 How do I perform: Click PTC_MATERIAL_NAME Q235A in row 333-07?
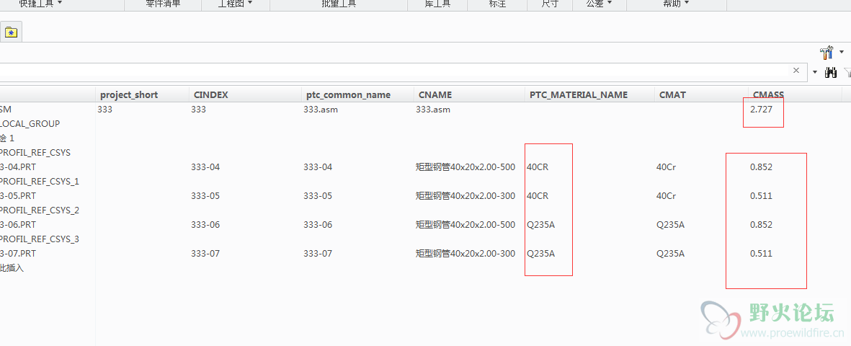coord(541,254)
